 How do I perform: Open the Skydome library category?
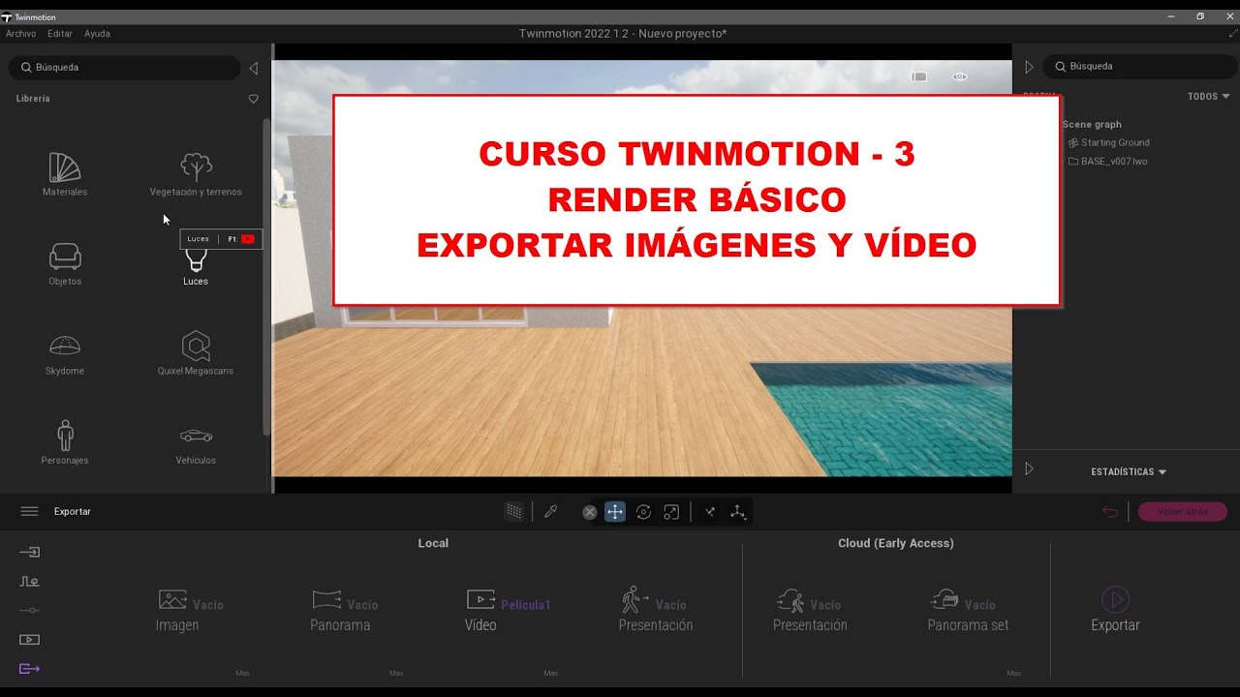tap(65, 353)
